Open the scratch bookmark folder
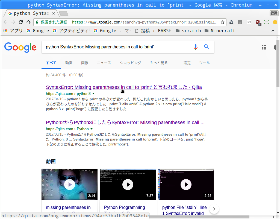Image resolution: width=280 pixels, height=219 pixels. click(x=188, y=31)
